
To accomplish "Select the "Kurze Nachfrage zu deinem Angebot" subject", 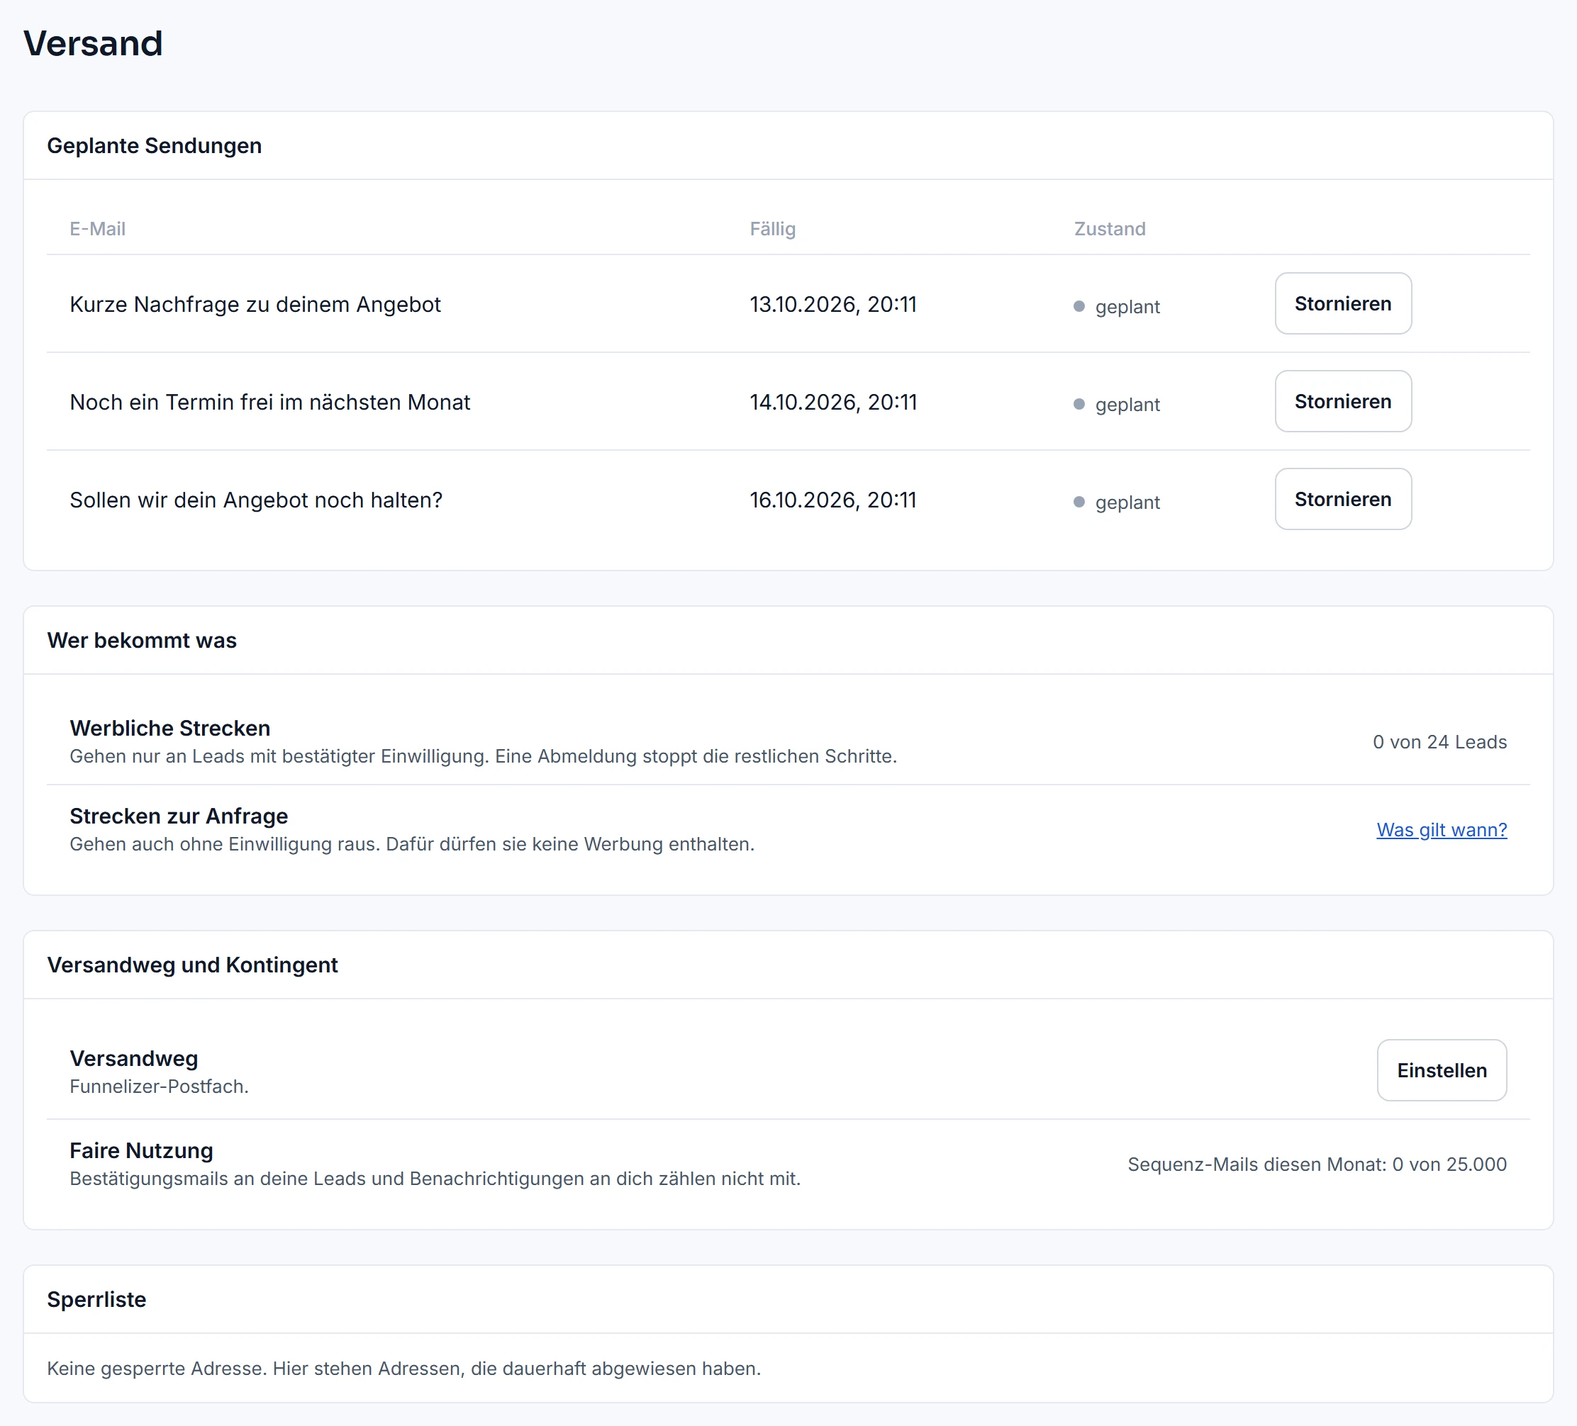I will 255,304.
